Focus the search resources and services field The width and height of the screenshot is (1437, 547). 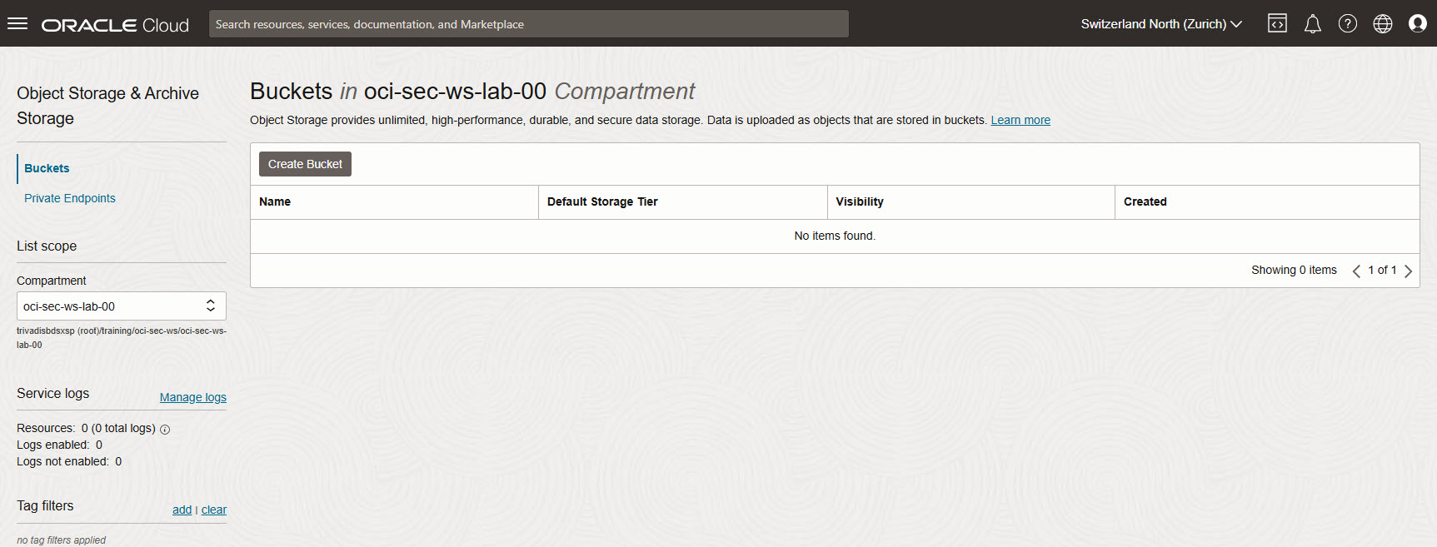pyautogui.click(x=529, y=24)
